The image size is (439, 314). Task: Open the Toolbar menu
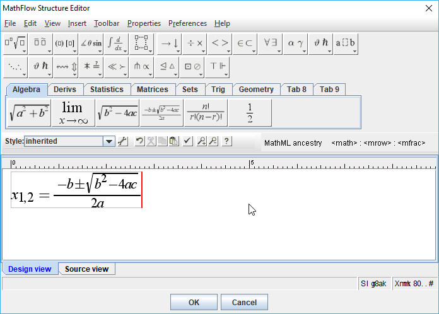pos(107,23)
